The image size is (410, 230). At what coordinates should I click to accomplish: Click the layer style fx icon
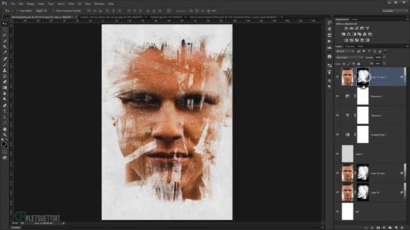372,227
